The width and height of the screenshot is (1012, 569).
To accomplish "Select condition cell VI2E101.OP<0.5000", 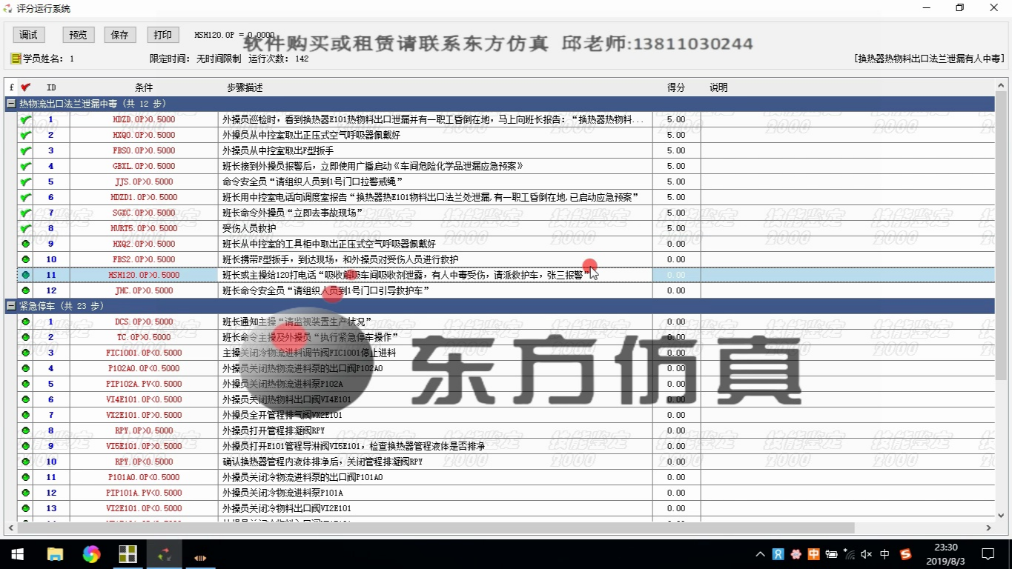I will pyautogui.click(x=144, y=508).
